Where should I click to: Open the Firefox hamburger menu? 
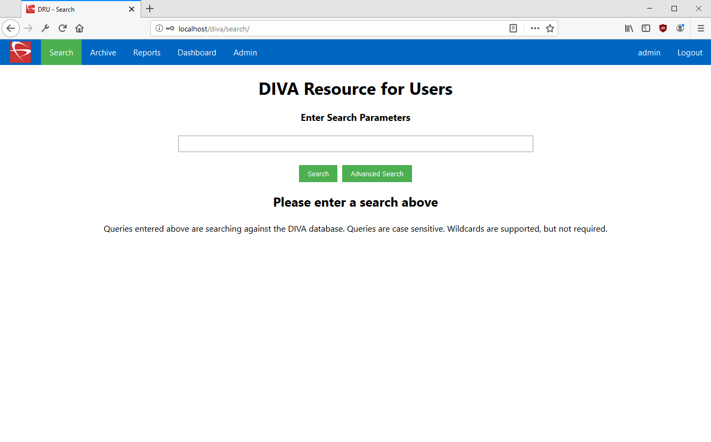pos(701,28)
